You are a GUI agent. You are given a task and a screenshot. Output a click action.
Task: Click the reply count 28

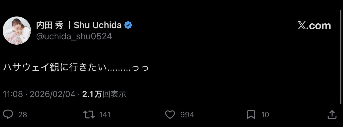tap(23, 115)
